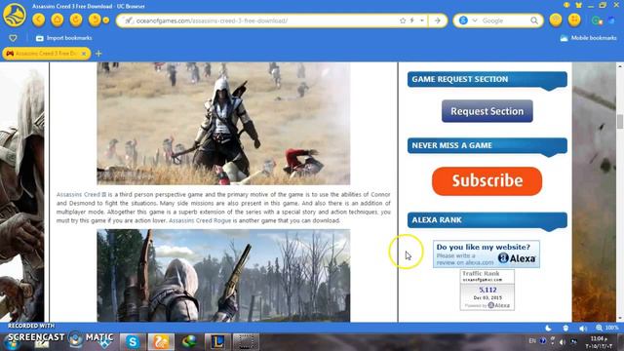624x351 pixels.
Task: Close the Assassins Creed 3 tab
Action: click(84, 54)
